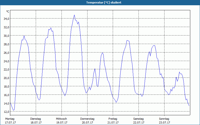Select the 22,0 axis label
This screenshot has width=200, height=125.
tap(6, 69)
